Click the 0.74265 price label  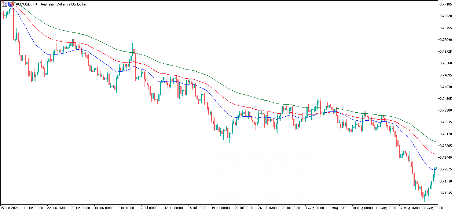point(446,98)
